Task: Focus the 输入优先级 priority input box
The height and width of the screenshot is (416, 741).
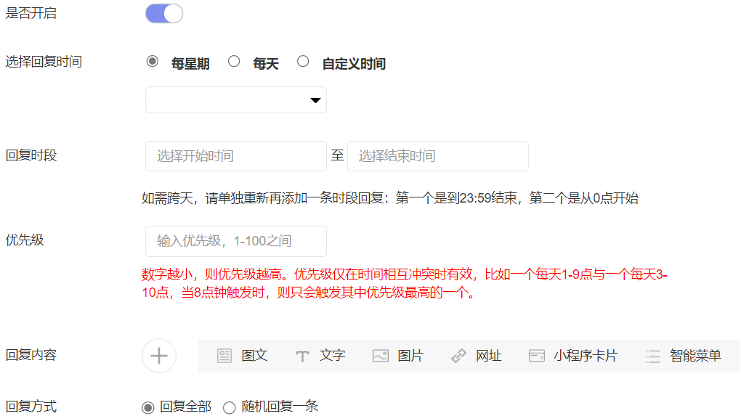Action: [x=236, y=241]
